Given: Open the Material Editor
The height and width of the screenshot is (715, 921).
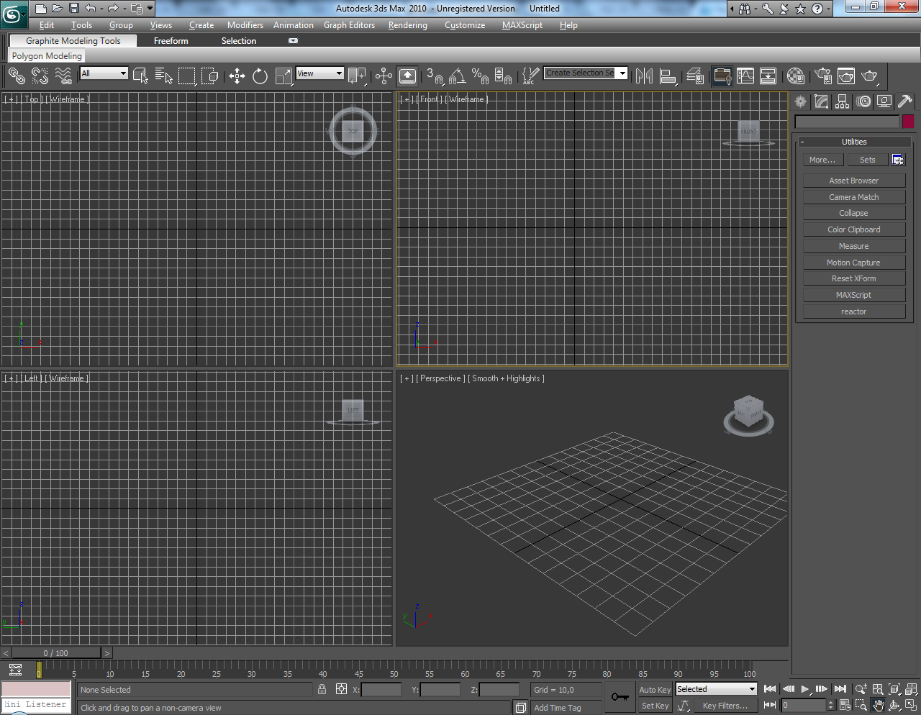Looking at the screenshot, I should [795, 76].
